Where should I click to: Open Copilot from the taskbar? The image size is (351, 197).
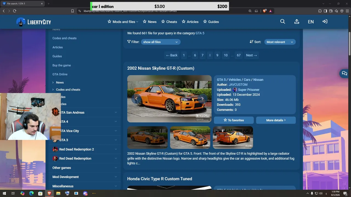tap(22, 193)
